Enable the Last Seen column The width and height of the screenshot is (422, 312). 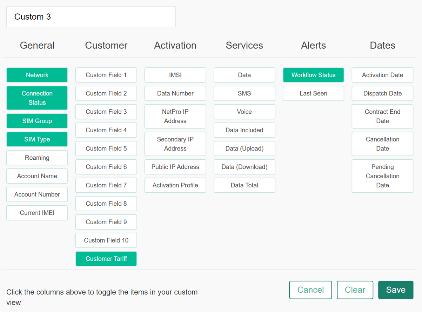pos(313,93)
